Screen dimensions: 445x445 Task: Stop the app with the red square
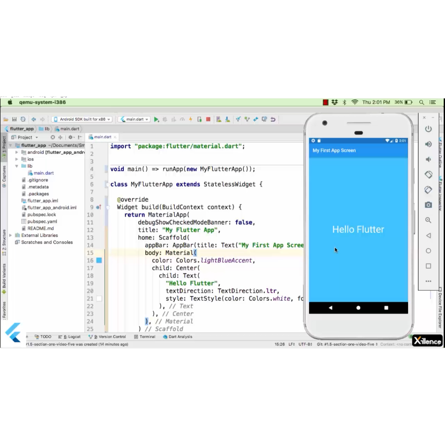tap(208, 120)
